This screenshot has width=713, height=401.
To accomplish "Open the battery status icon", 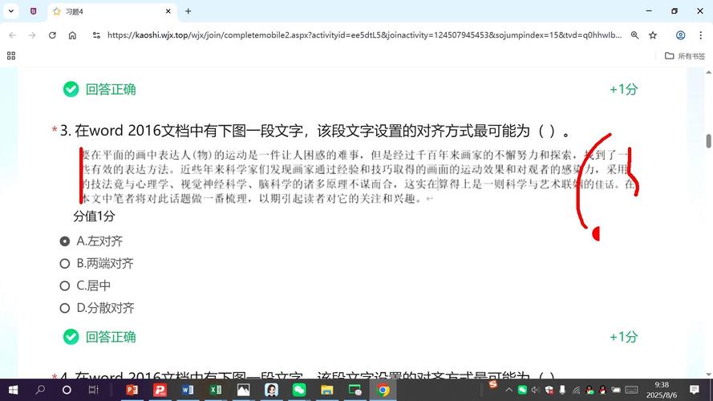I will click(x=616, y=390).
